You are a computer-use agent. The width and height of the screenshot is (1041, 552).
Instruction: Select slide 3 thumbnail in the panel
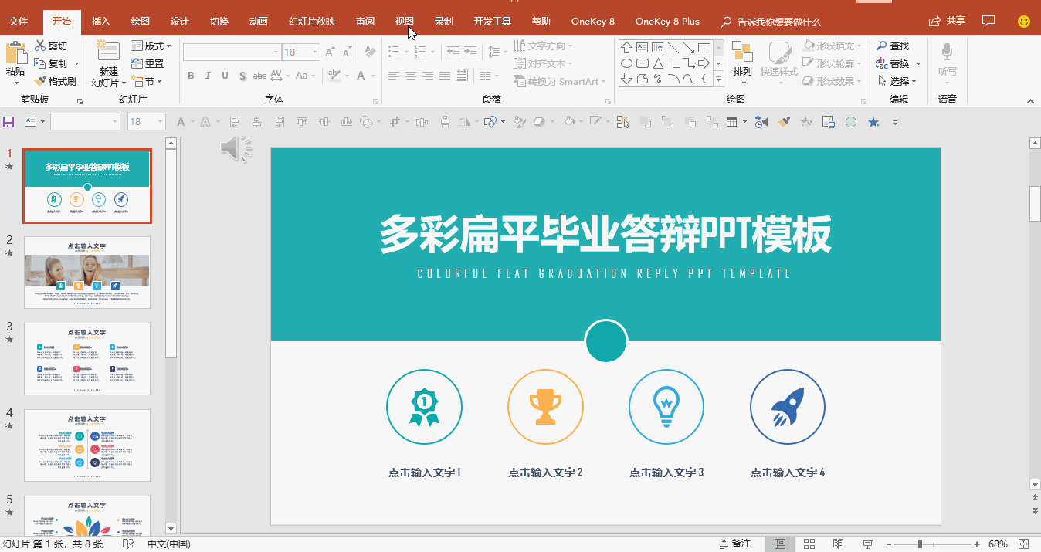click(x=87, y=358)
